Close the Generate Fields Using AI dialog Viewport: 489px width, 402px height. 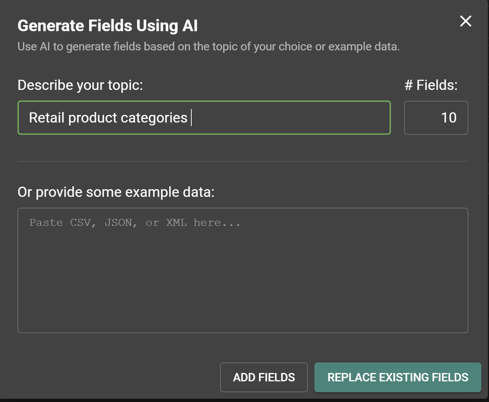(x=465, y=21)
